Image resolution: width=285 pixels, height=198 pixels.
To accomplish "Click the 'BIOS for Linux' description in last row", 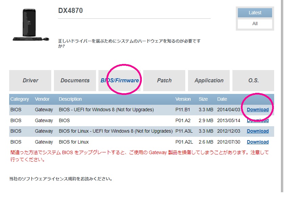I will coord(74,142).
